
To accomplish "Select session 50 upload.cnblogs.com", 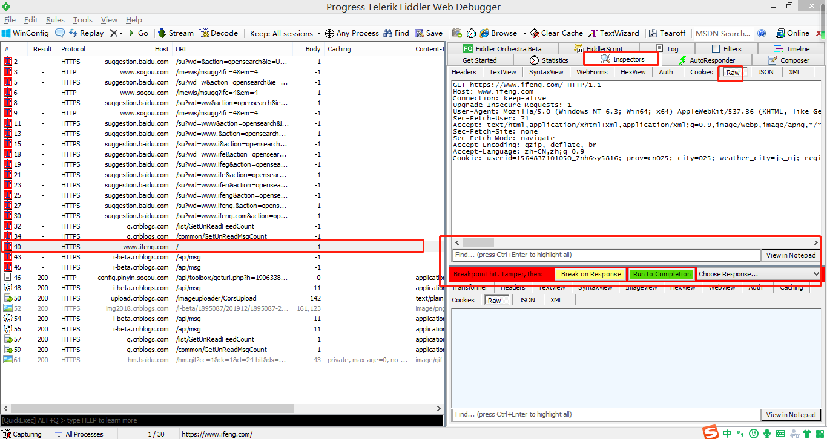I will pyautogui.click(x=222, y=298).
